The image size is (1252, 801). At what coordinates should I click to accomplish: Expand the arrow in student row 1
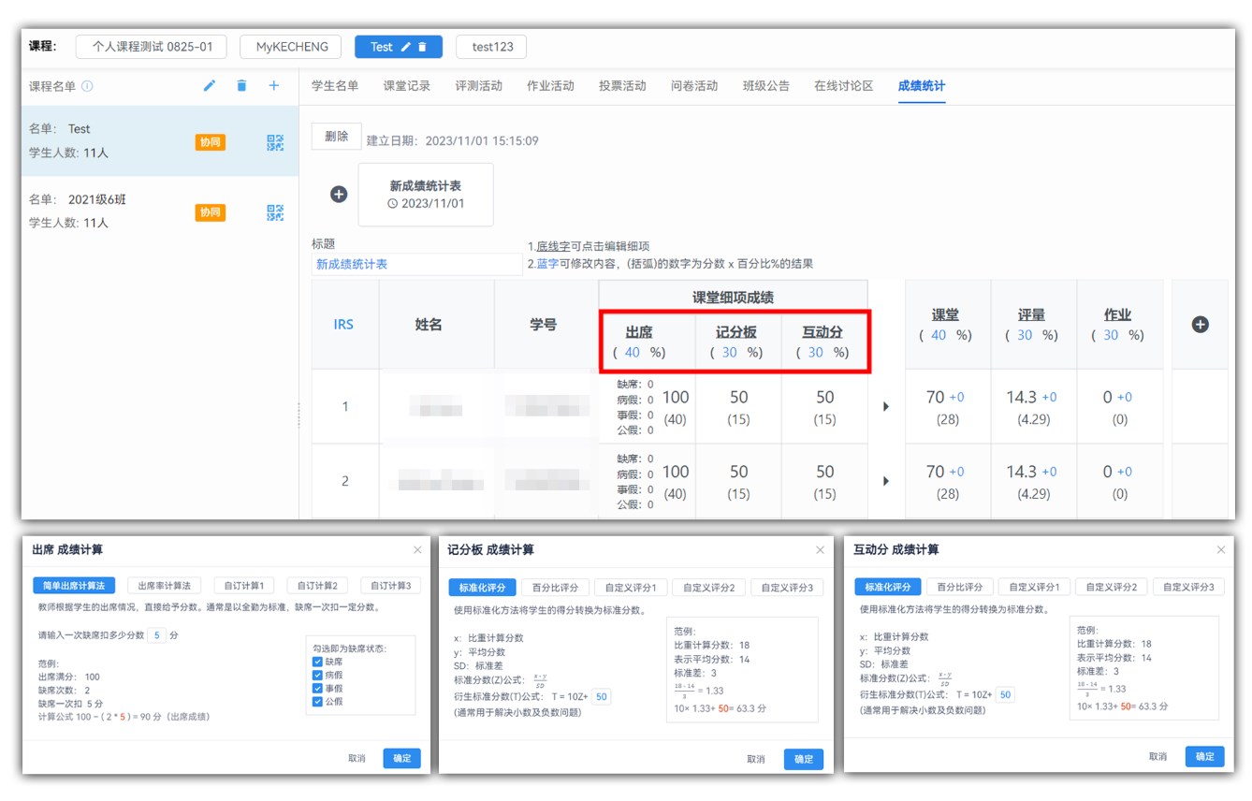[886, 407]
